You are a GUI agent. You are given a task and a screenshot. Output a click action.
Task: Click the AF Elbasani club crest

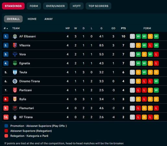(15, 36)
